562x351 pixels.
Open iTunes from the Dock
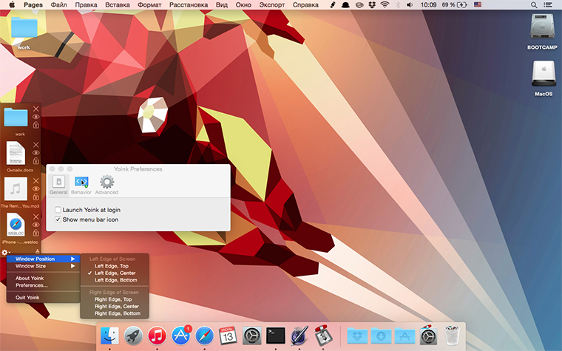[157, 335]
